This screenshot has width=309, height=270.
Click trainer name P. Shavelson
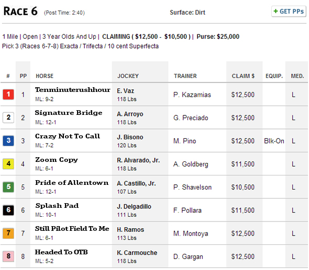pyautogui.click(x=192, y=187)
